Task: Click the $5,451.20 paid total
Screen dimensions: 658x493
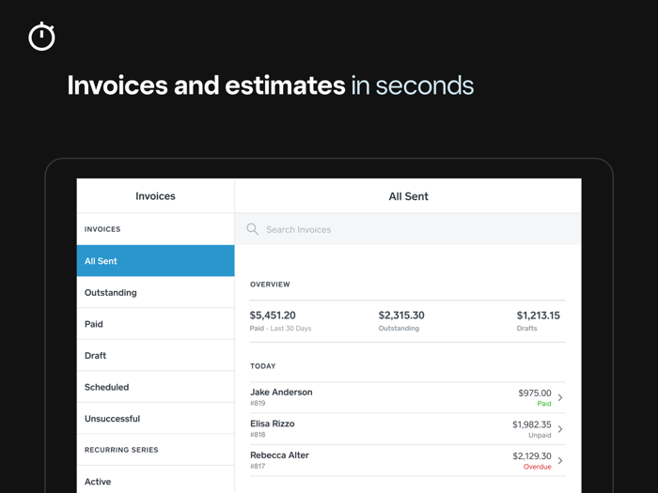Action: pyautogui.click(x=273, y=316)
